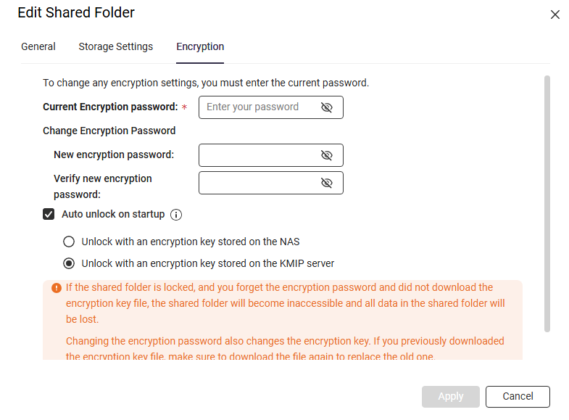Show the current encryption password text
Image resolution: width=569 pixels, height=420 pixels.
pos(326,107)
